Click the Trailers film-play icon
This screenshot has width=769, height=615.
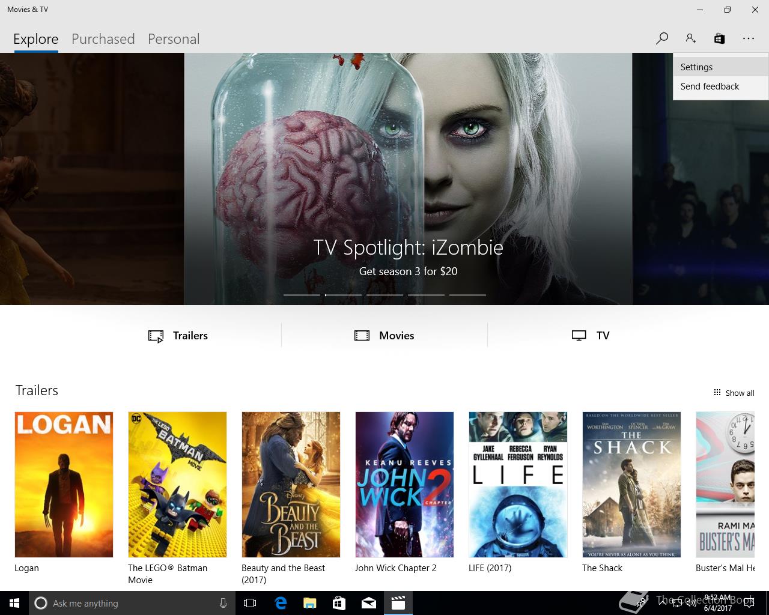click(156, 336)
